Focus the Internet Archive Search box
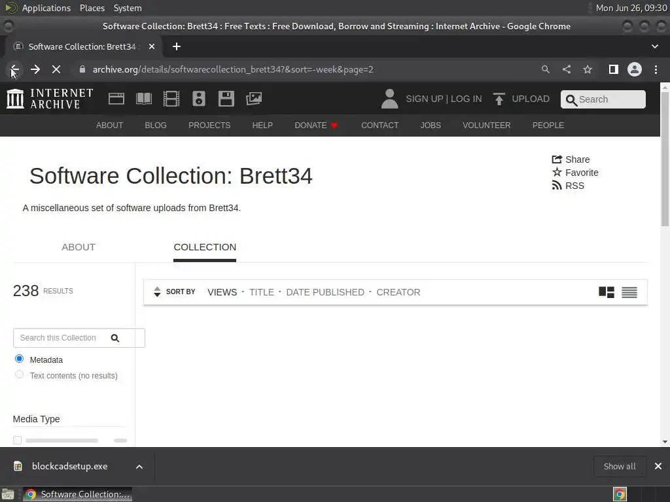This screenshot has height=502, width=670. [603, 99]
